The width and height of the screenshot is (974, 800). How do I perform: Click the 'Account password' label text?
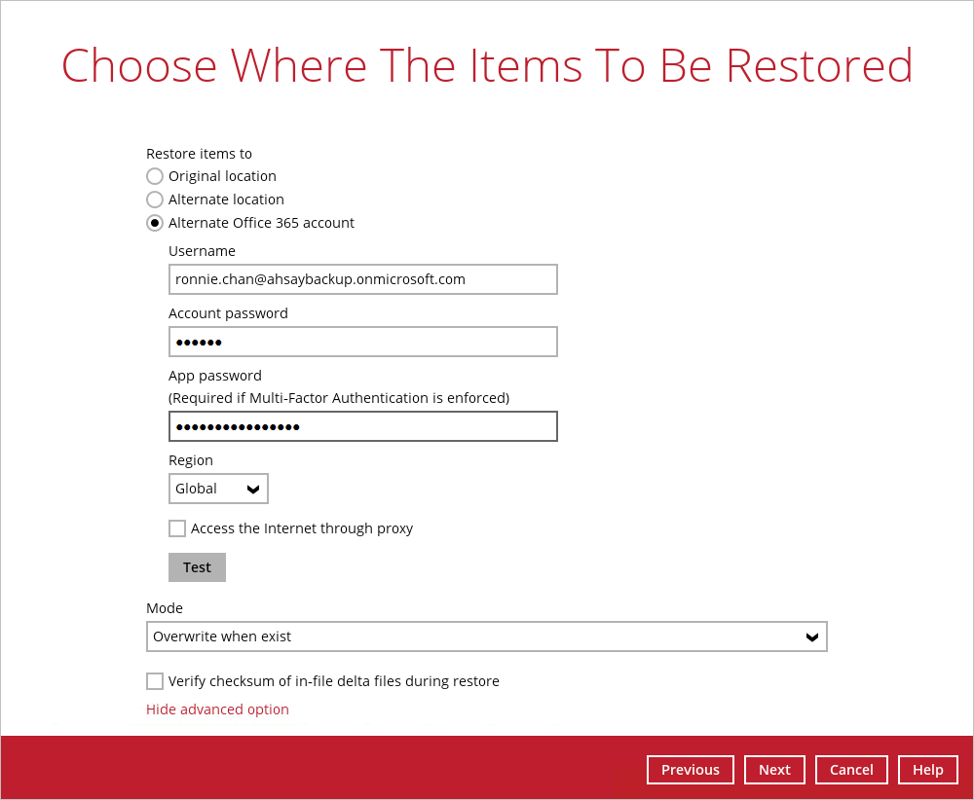(228, 313)
